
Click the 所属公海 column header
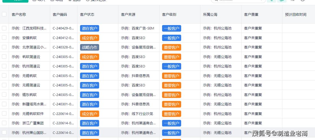[210, 15]
